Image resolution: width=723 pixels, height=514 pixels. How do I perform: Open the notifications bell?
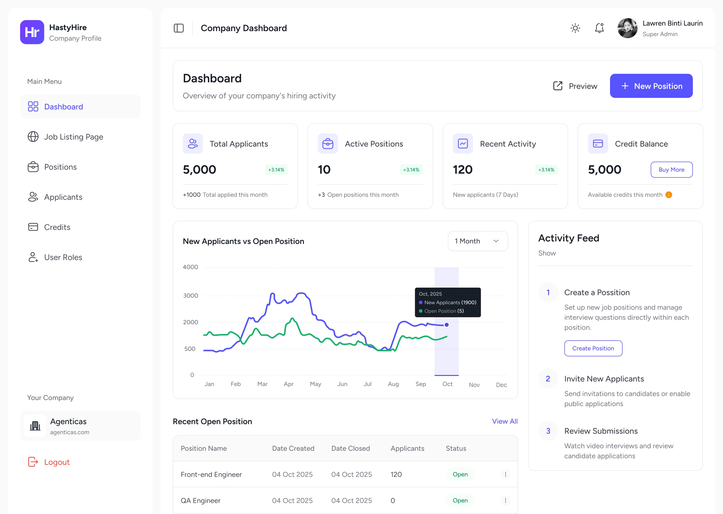point(599,28)
